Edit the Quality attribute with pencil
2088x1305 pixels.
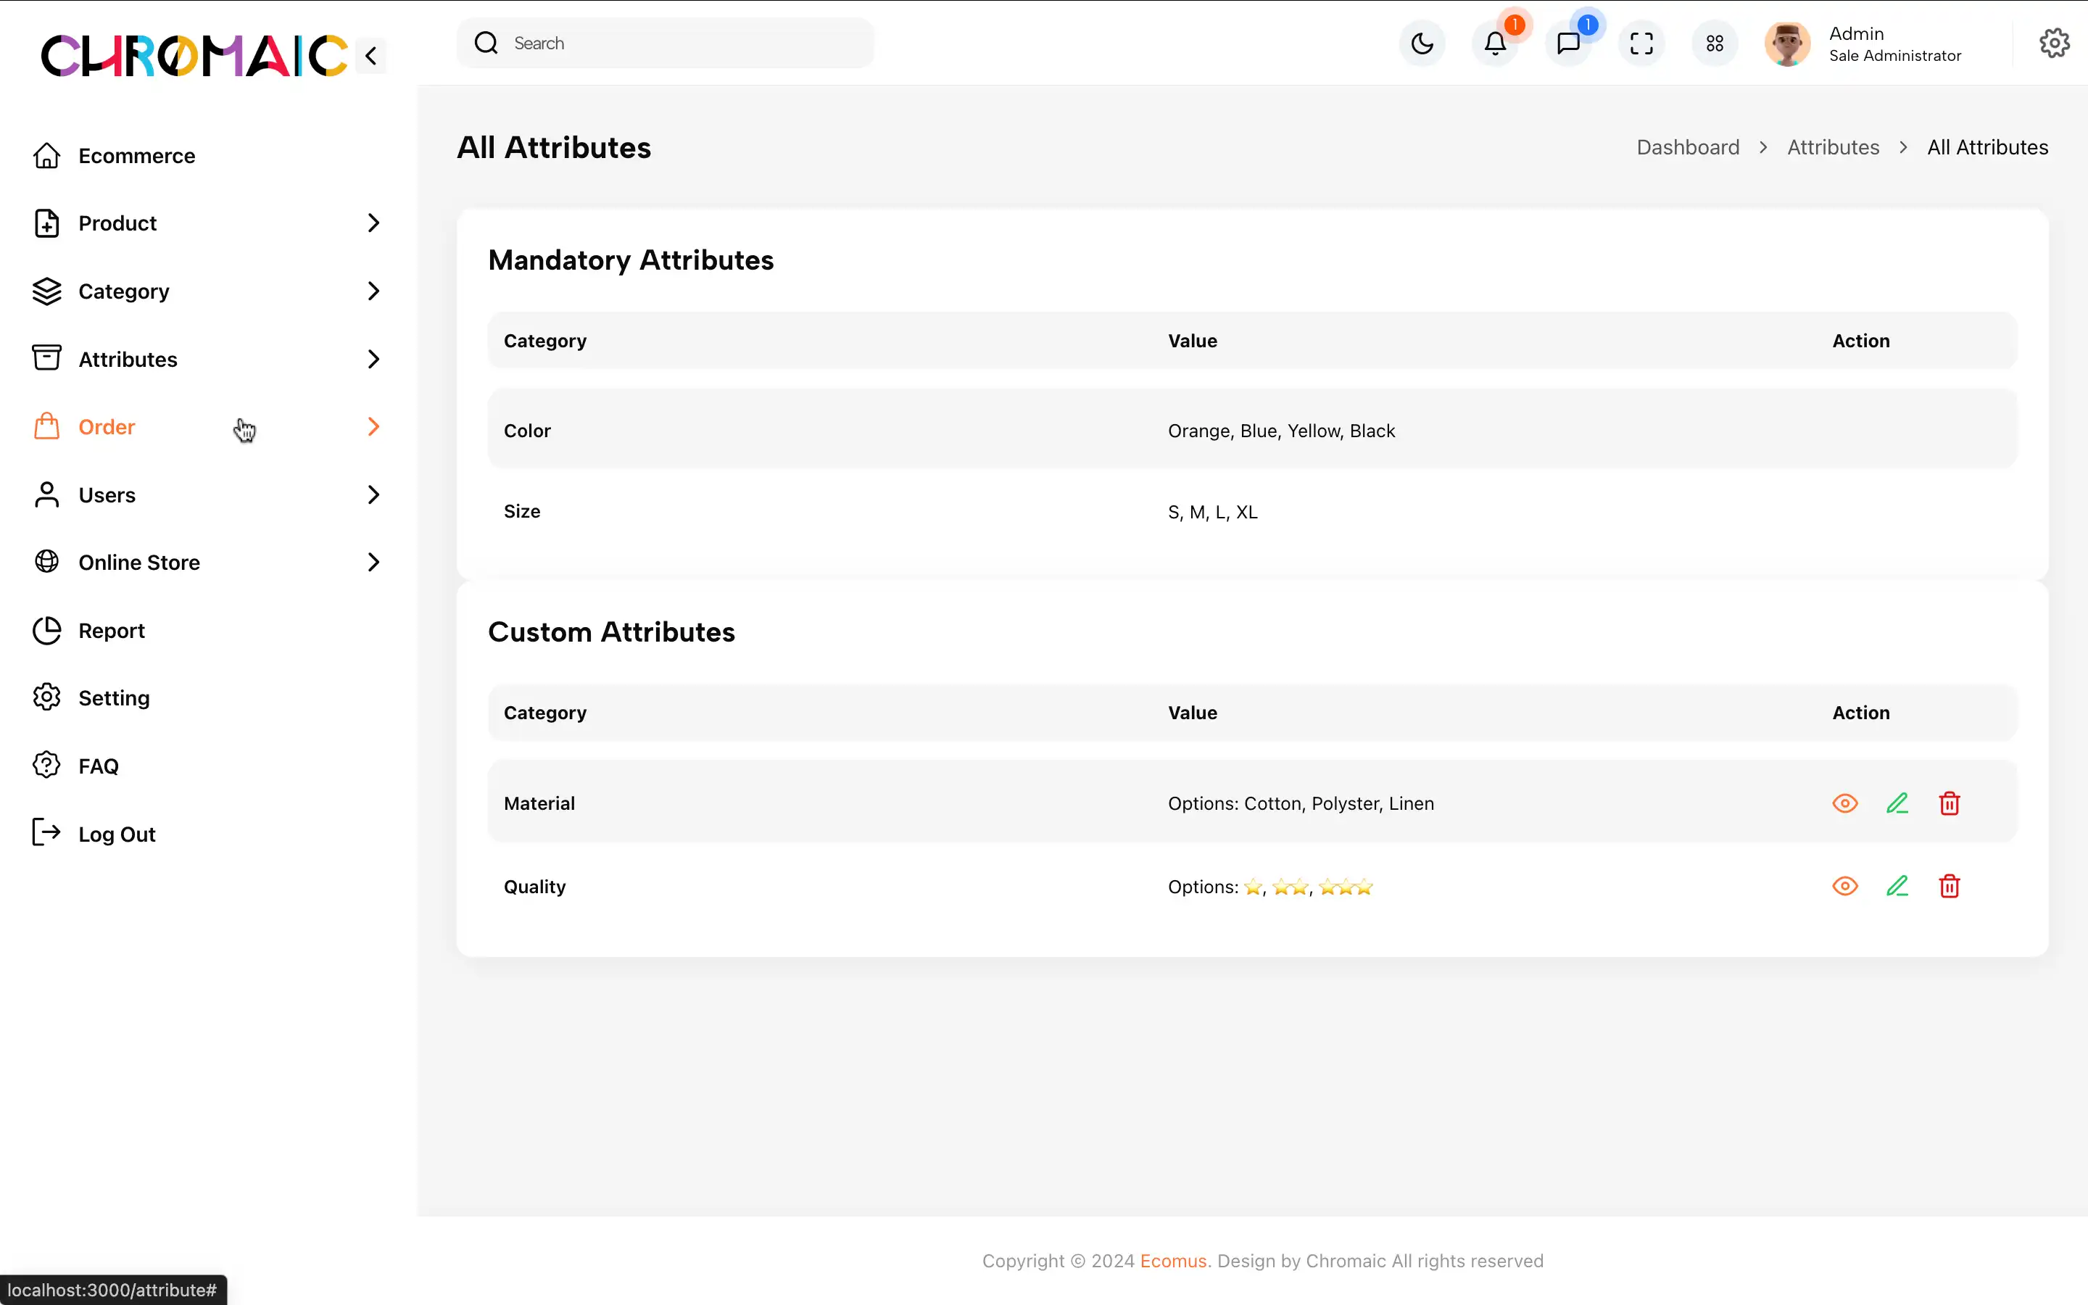pyautogui.click(x=1897, y=887)
